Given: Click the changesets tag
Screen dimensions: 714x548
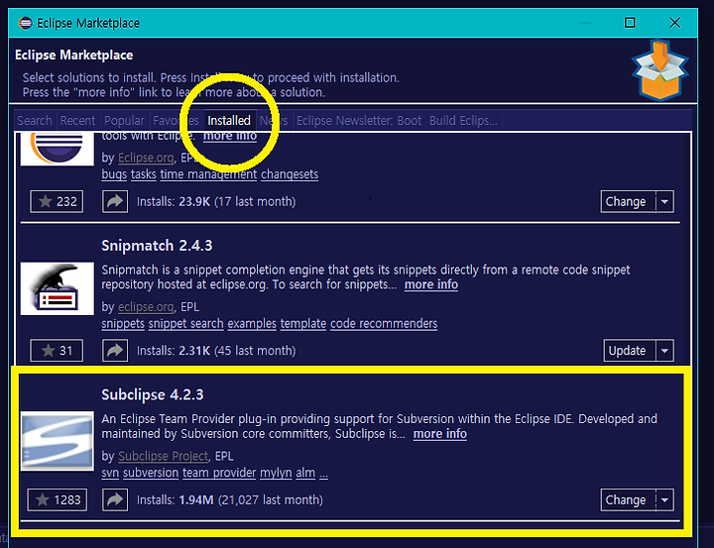Looking at the screenshot, I should (290, 174).
